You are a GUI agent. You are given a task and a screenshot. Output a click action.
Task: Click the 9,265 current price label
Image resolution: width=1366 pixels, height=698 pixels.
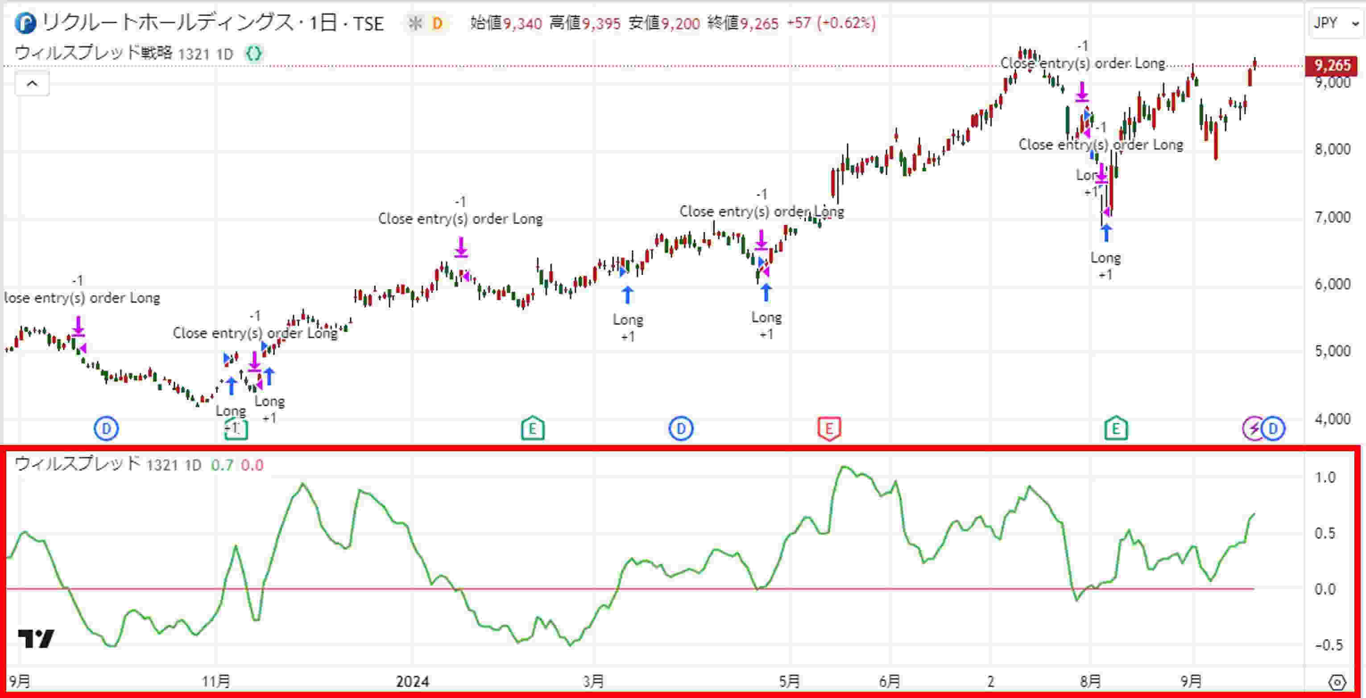pyautogui.click(x=1333, y=65)
